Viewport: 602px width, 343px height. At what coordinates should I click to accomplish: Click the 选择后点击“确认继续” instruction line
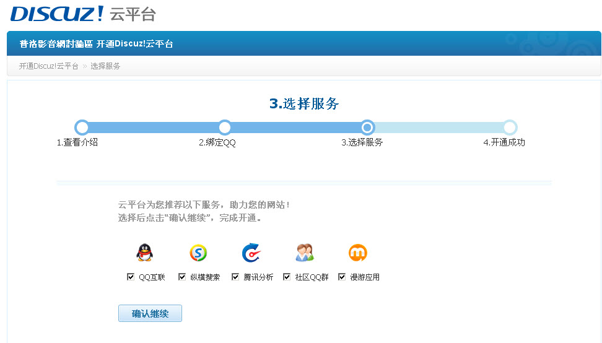coord(190,218)
